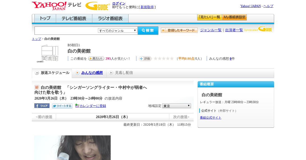The image size is (306, 160).
Task: Click the 番組公式サイト link
Action: pyautogui.click(x=211, y=118)
